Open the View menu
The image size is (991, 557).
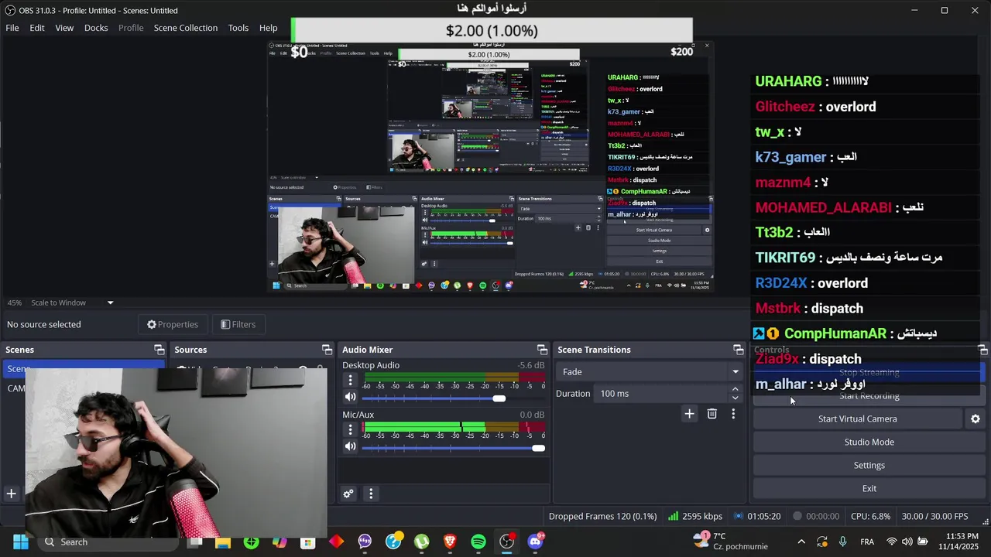[x=64, y=28]
